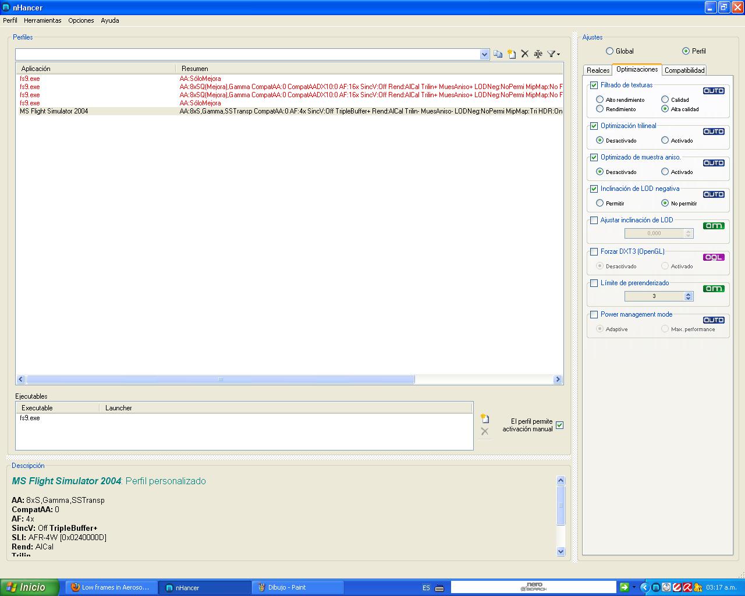This screenshot has height=596, width=745.
Task: Click AUTO badge for Optimización trilineal
Action: coord(714,132)
